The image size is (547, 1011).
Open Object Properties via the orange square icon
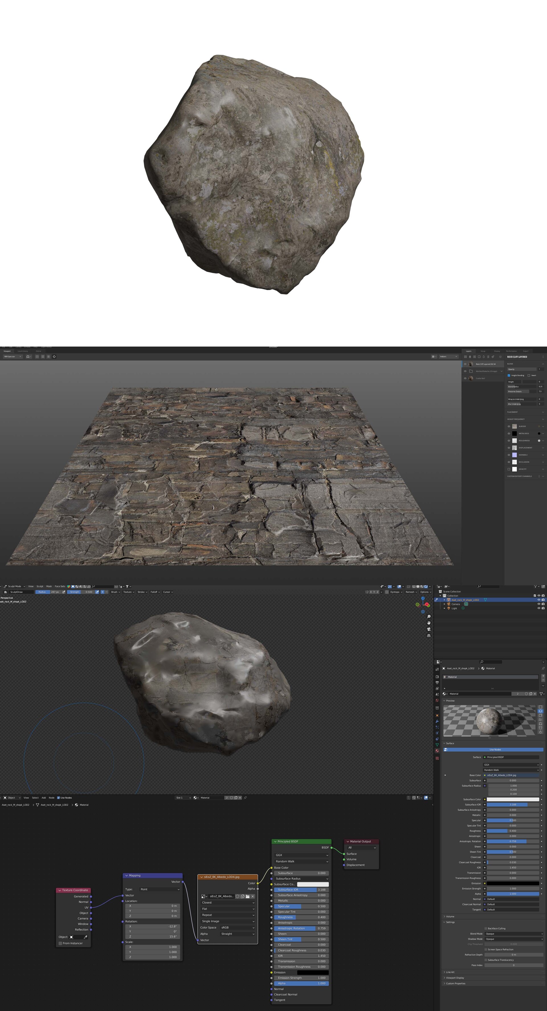pos(437,715)
